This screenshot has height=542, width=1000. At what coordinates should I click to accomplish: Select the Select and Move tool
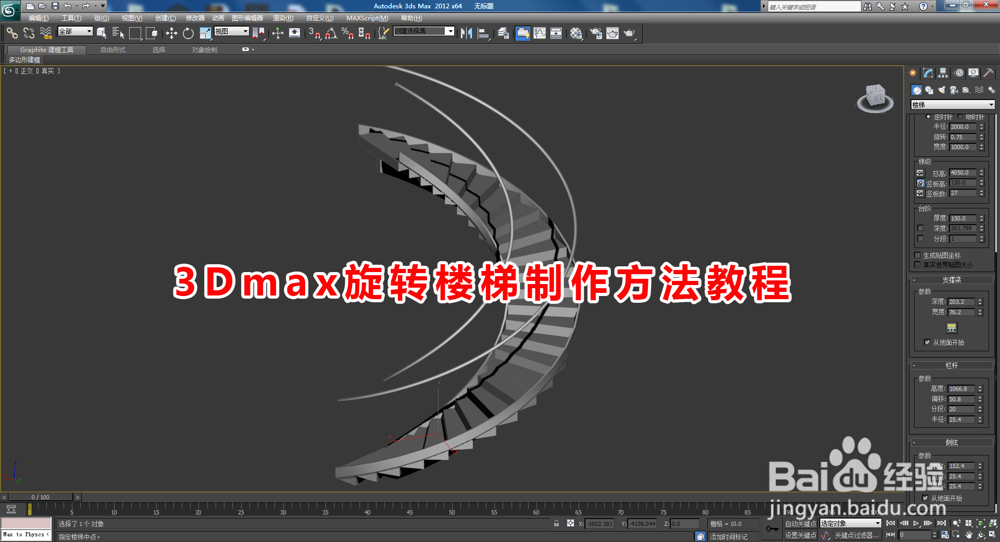pyautogui.click(x=172, y=33)
